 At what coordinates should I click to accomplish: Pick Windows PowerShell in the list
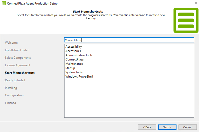pyautogui.click(x=79, y=77)
